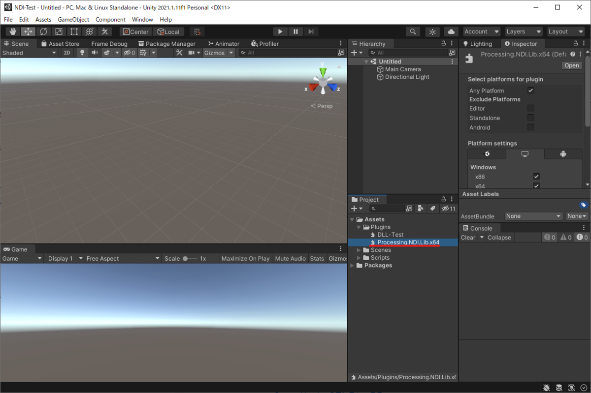Screen dimensions: 591x393
Task: Click the Hierarchy create plus button
Action: (357, 53)
